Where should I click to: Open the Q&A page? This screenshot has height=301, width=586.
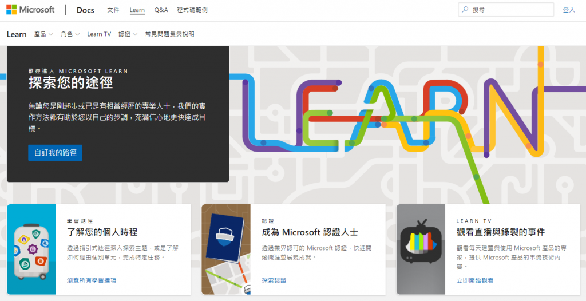[161, 10]
